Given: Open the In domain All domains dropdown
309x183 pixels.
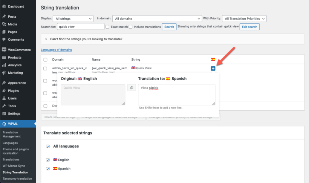Looking at the screenshot, I should [x=157, y=19].
